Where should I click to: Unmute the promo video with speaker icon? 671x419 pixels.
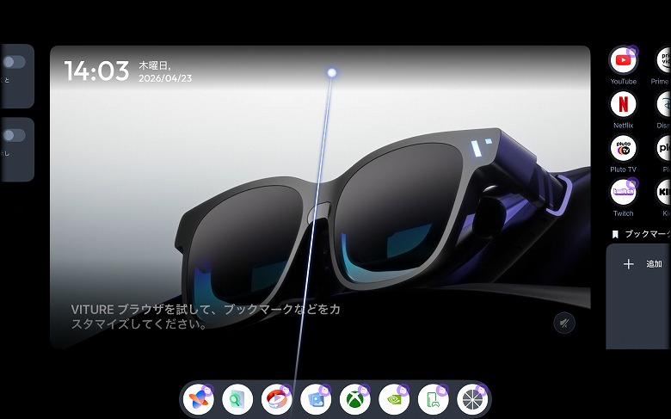pos(564,323)
